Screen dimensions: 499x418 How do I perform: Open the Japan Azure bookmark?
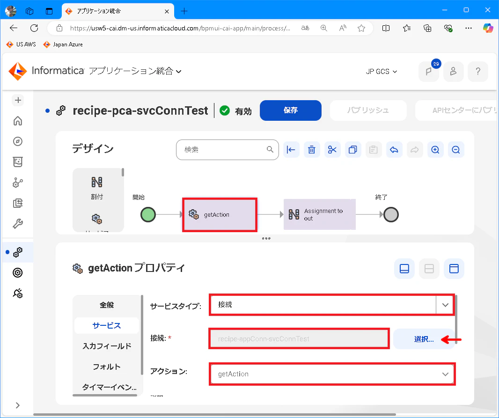point(63,44)
